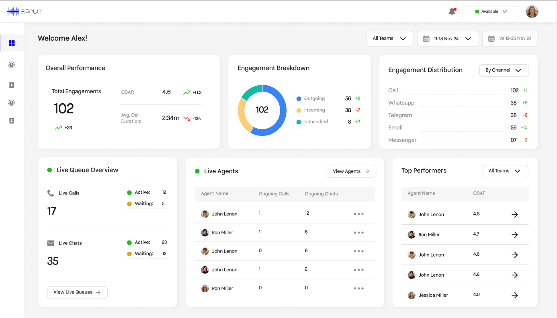Click the View Agents button
Viewport: 557px width, 318px height.
(351, 171)
